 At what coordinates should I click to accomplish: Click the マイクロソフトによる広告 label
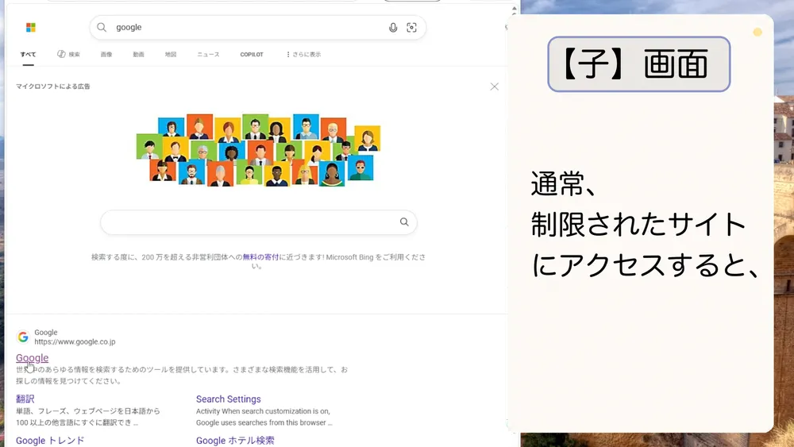53,87
